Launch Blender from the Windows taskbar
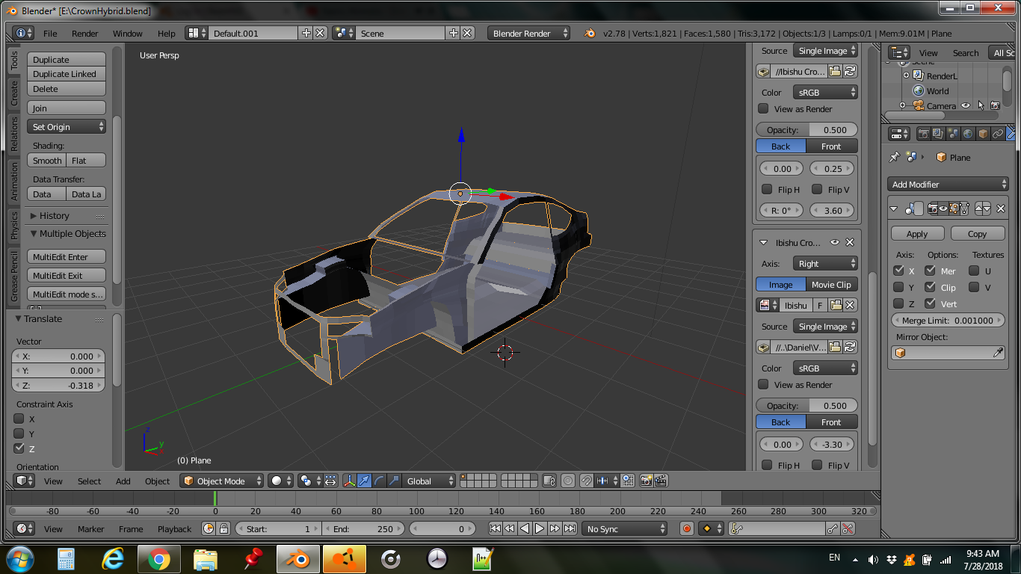This screenshot has height=574, width=1021. coord(297,558)
